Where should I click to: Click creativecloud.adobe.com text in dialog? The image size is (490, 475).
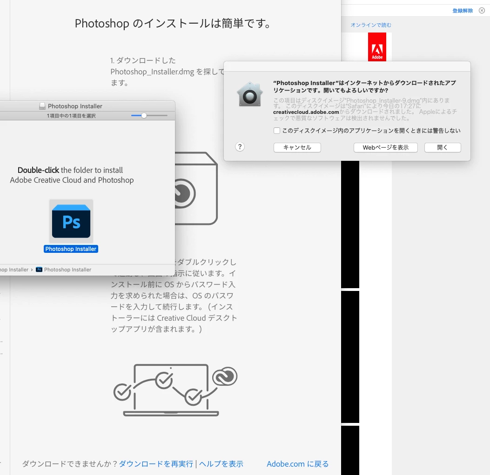pyautogui.click(x=306, y=112)
